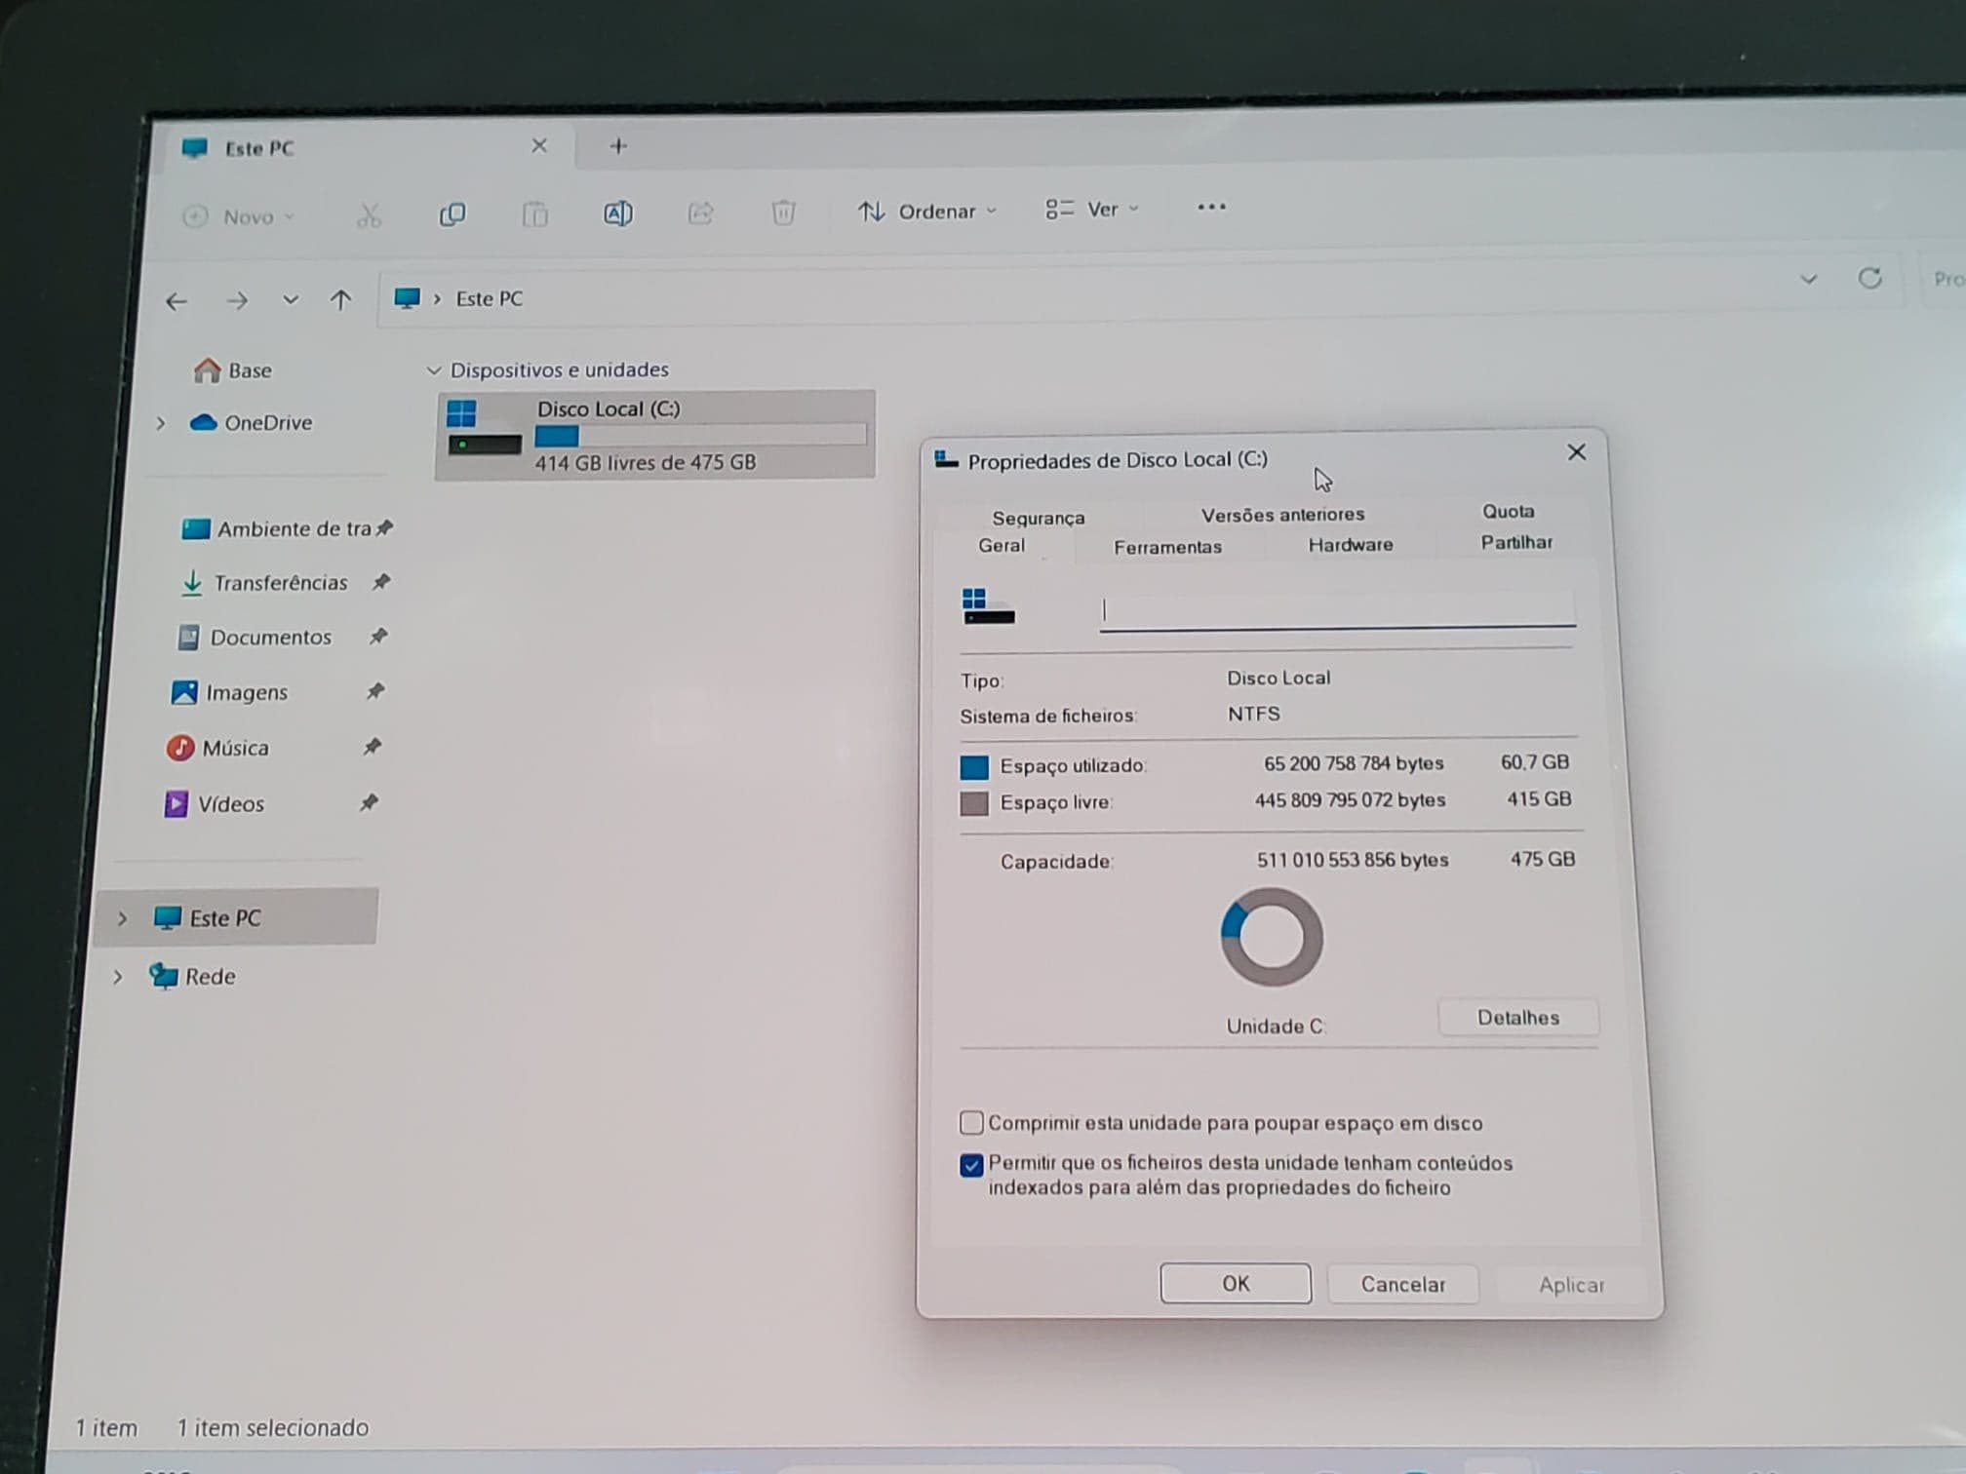Uncheck Permitir que os ficheiros indexados checkbox
Image resolution: width=1966 pixels, height=1474 pixels.
pos(971,1165)
